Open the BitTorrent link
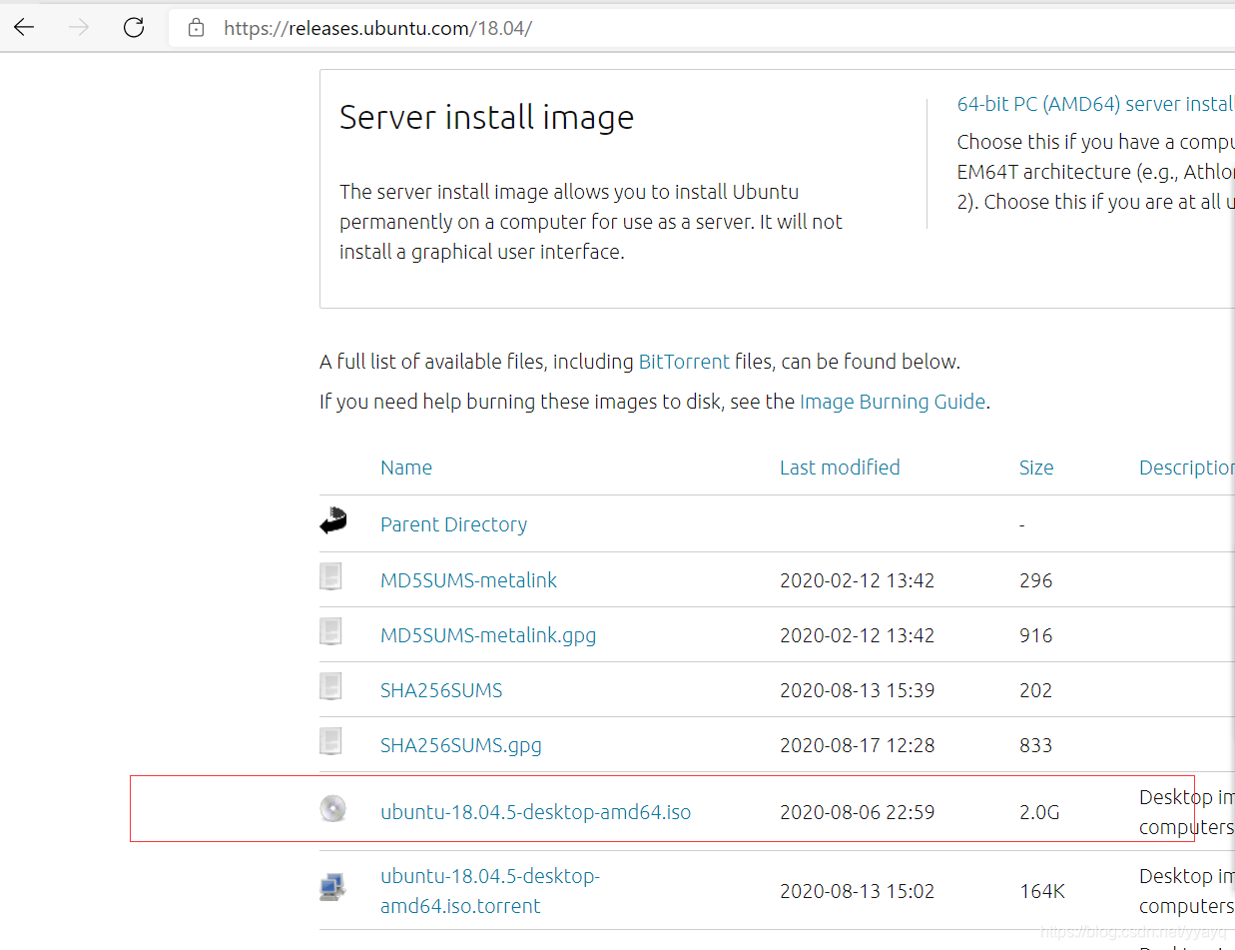 click(x=684, y=362)
